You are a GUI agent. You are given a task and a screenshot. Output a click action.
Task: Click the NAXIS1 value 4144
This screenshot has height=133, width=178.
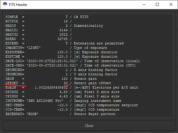[x=63, y=30]
